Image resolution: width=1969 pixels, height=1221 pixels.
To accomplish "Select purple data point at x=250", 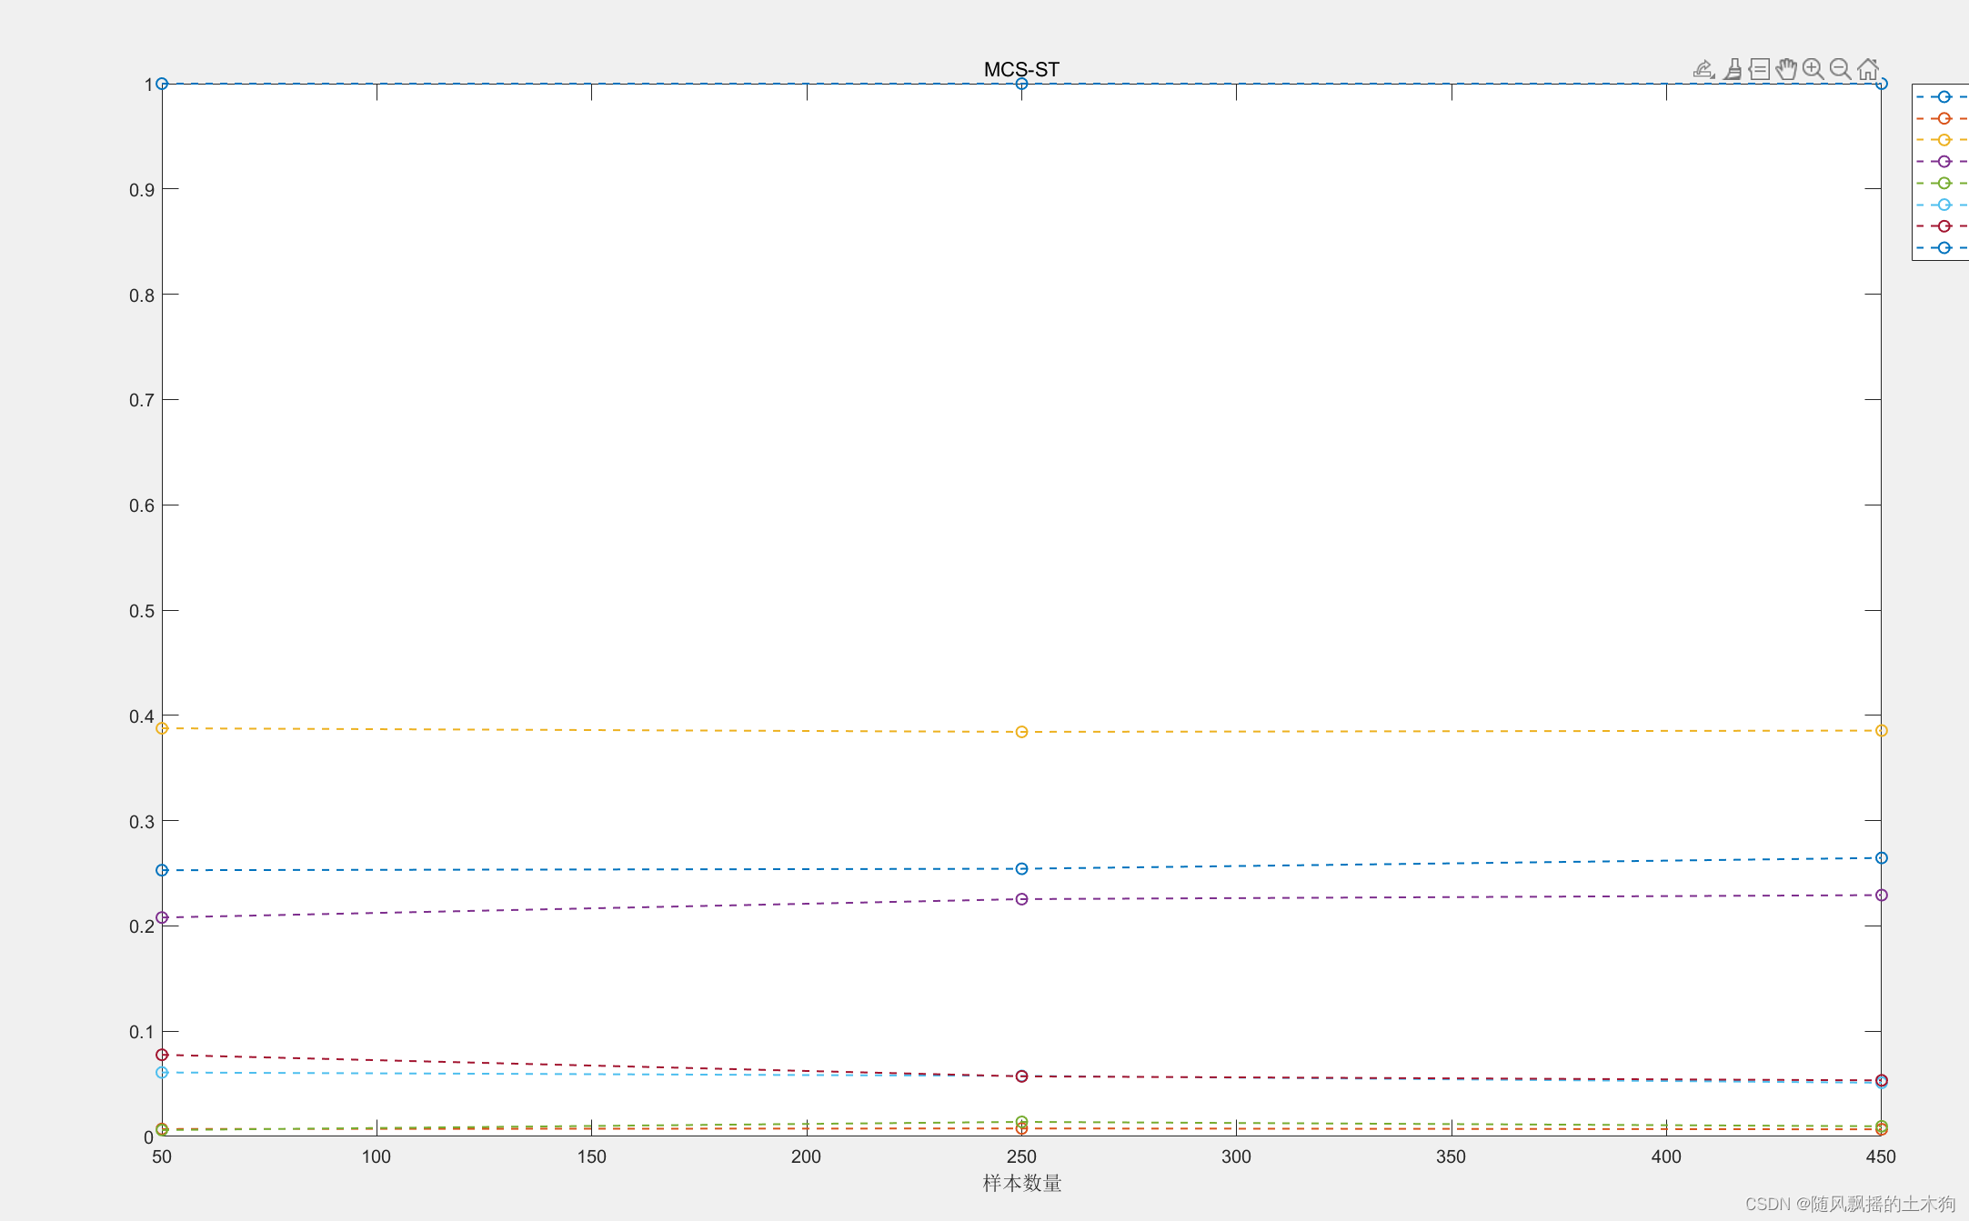I will [x=1021, y=899].
